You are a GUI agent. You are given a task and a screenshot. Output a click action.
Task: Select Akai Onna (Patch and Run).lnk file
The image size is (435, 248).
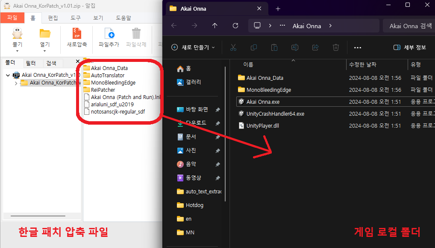[x=122, y=97]
